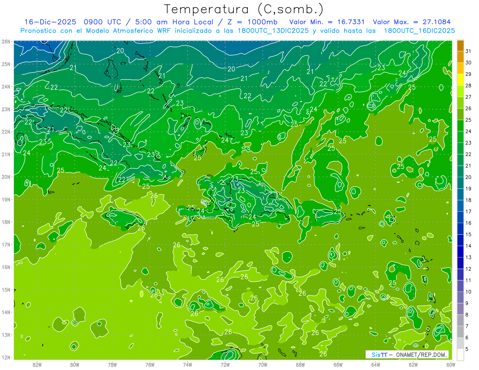Click the 62W longitude axis label
The height and width of the screenshot is (370, 479).
(413, 364)
